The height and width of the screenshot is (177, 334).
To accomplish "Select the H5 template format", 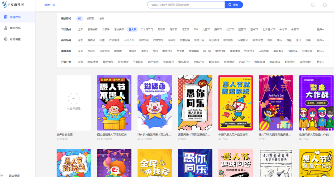I will (x=80, y=19).
